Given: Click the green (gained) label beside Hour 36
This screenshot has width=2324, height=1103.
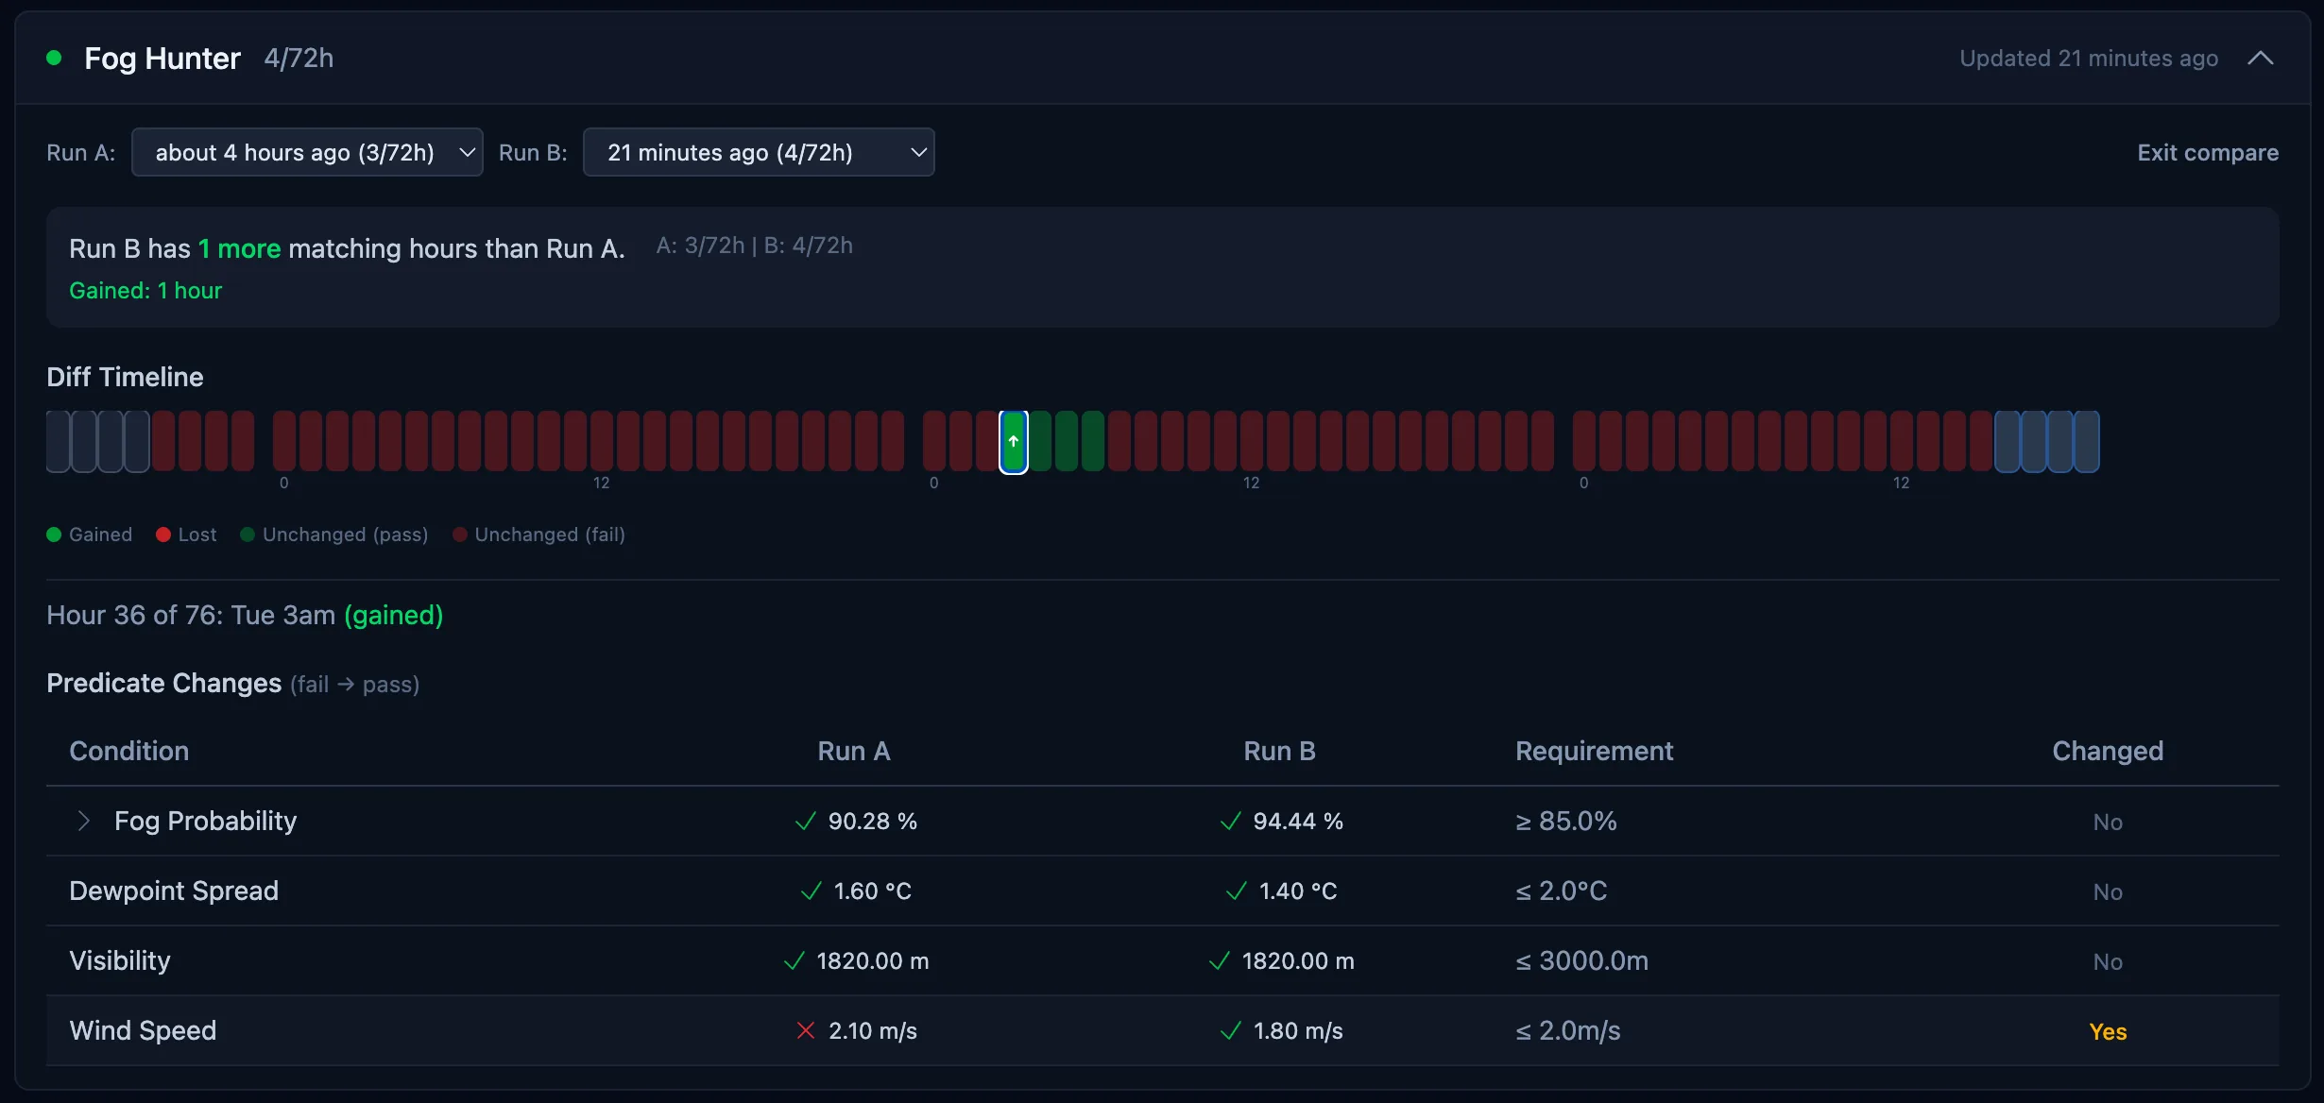Looking at the screenshot, I should pos(394,615).
